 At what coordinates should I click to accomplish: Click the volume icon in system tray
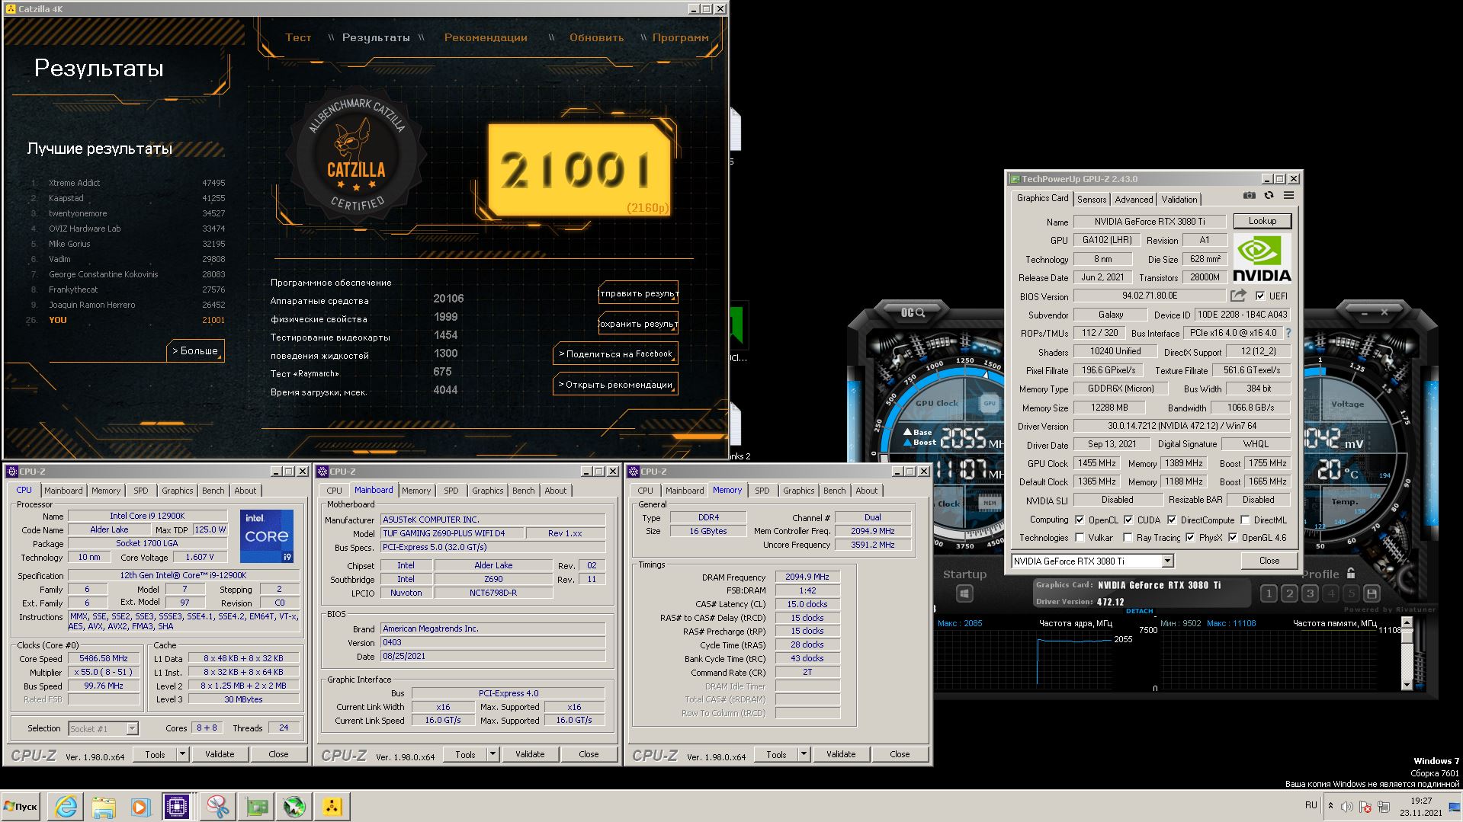1347,807
